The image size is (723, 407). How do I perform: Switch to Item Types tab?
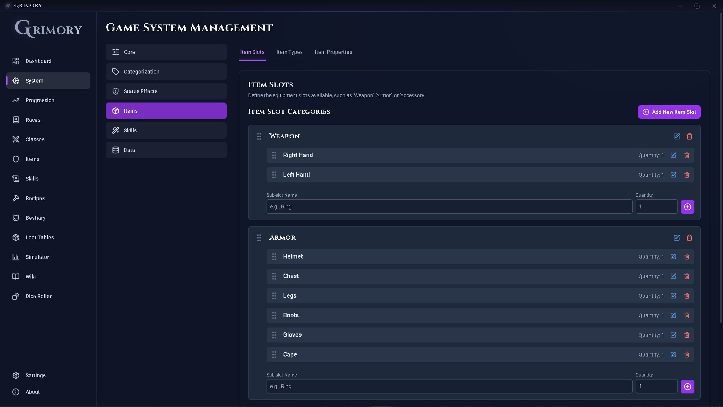coord(289,52)
